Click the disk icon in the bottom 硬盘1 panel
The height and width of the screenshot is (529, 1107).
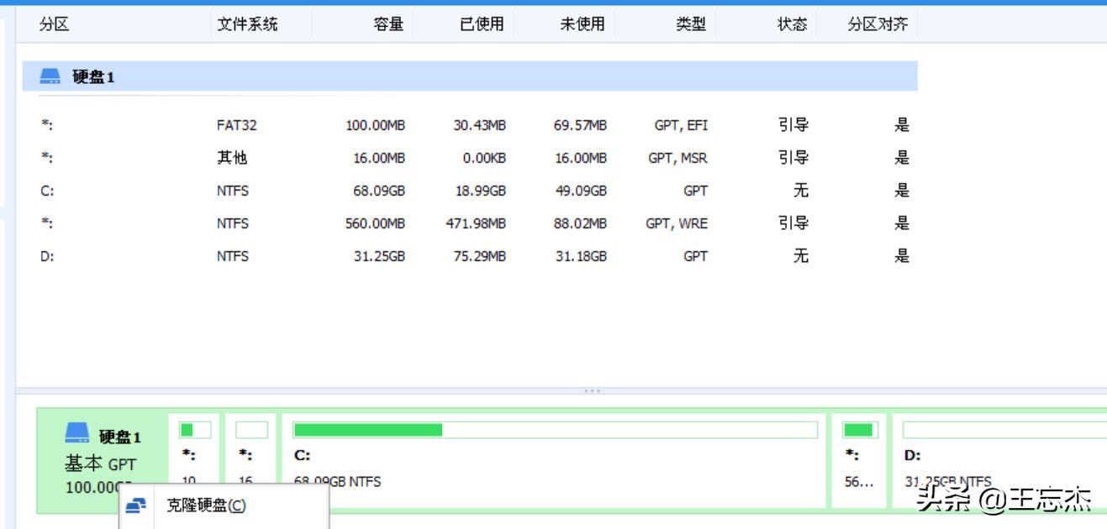click(x=76, y=434)
